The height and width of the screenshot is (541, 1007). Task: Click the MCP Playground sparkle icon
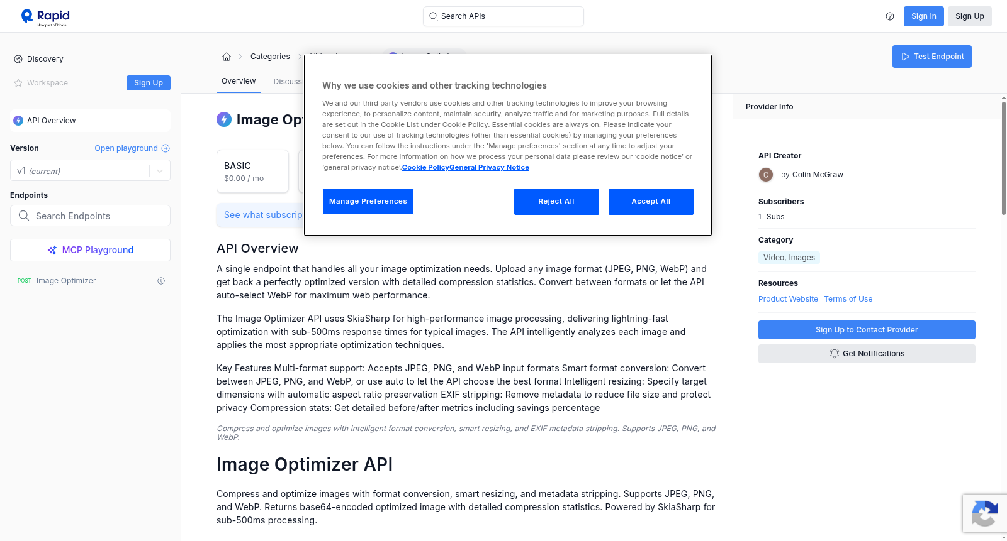tap(52, 250)
